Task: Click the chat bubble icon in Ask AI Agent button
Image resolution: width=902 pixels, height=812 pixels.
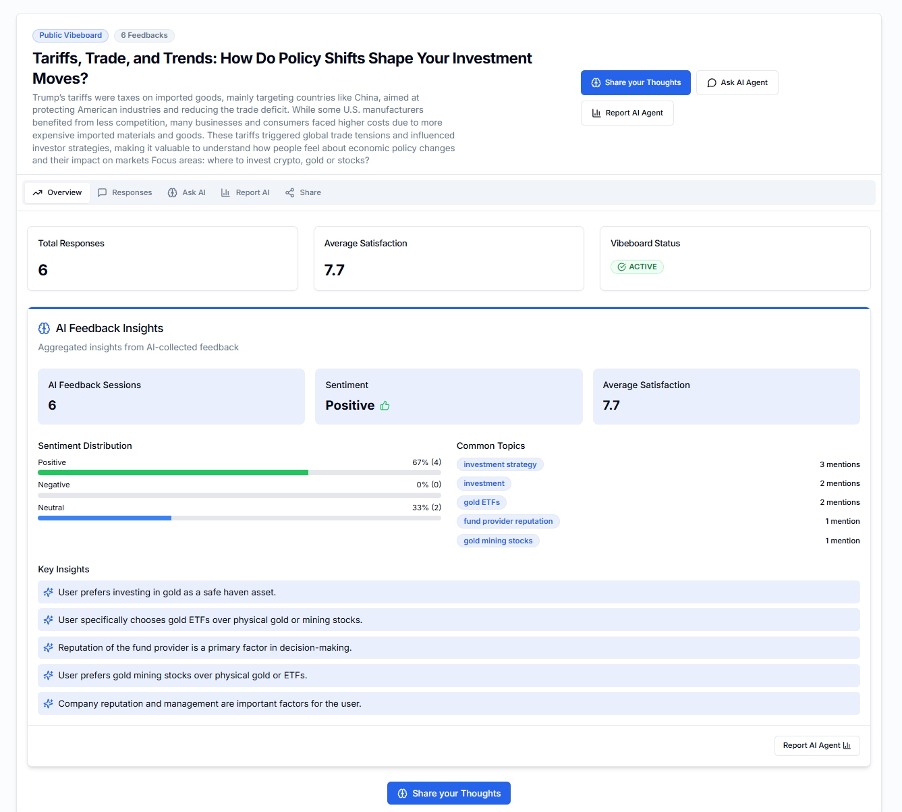Action: click(x=712, y=83)
